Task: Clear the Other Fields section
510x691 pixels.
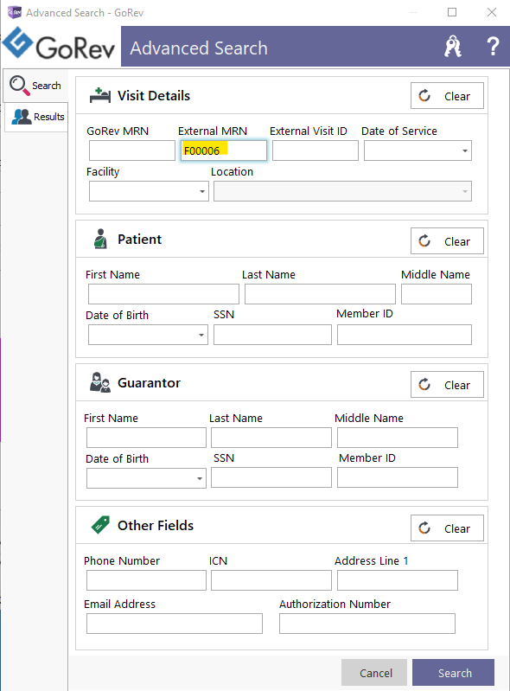Action: pyautogui.click(x=447, y=528)
